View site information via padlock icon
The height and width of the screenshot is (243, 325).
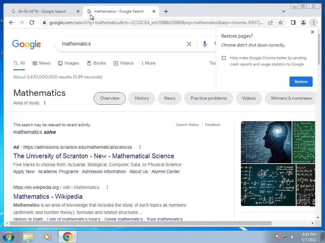(x=44, y=22)
